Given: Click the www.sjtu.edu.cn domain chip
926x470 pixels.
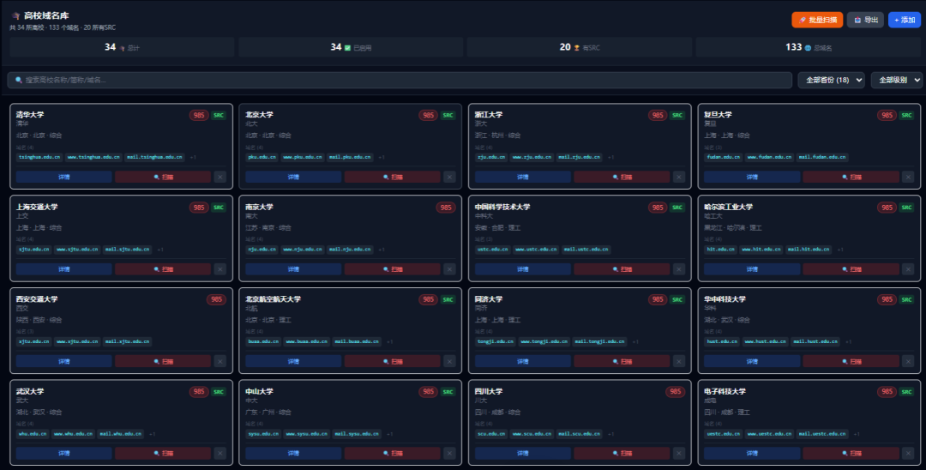Looking at the screenshot, I should pyautogui.click(x=77, y=250).
